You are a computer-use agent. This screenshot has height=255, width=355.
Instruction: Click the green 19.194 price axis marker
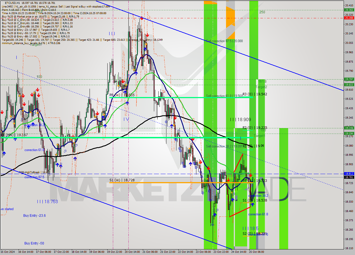coord(349,133)
